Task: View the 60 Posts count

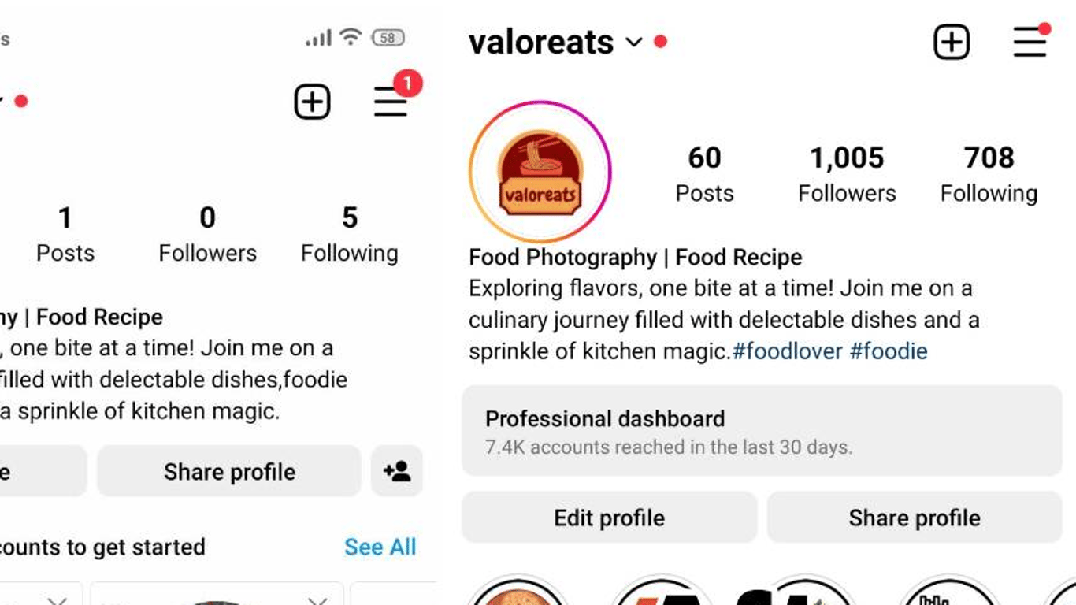Action: (x=704, y=174)
